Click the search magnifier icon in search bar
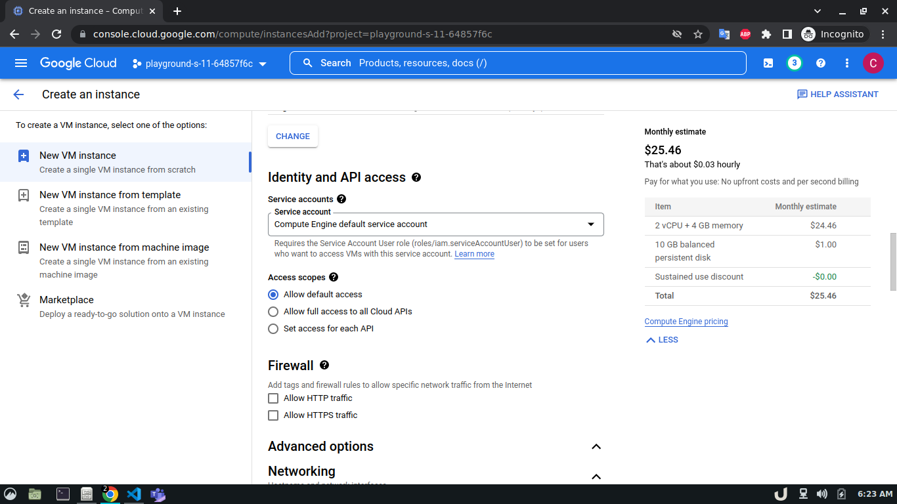897x504 pixels. click(307, 63)
